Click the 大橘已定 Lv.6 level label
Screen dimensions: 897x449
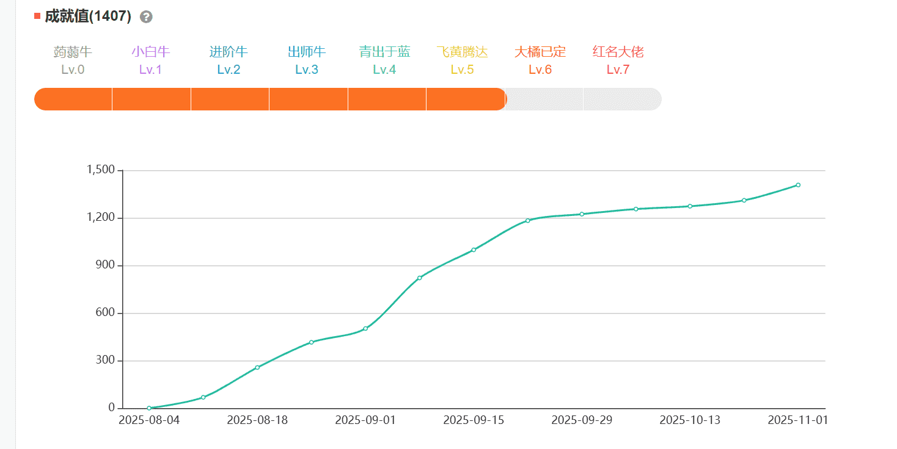540,60
